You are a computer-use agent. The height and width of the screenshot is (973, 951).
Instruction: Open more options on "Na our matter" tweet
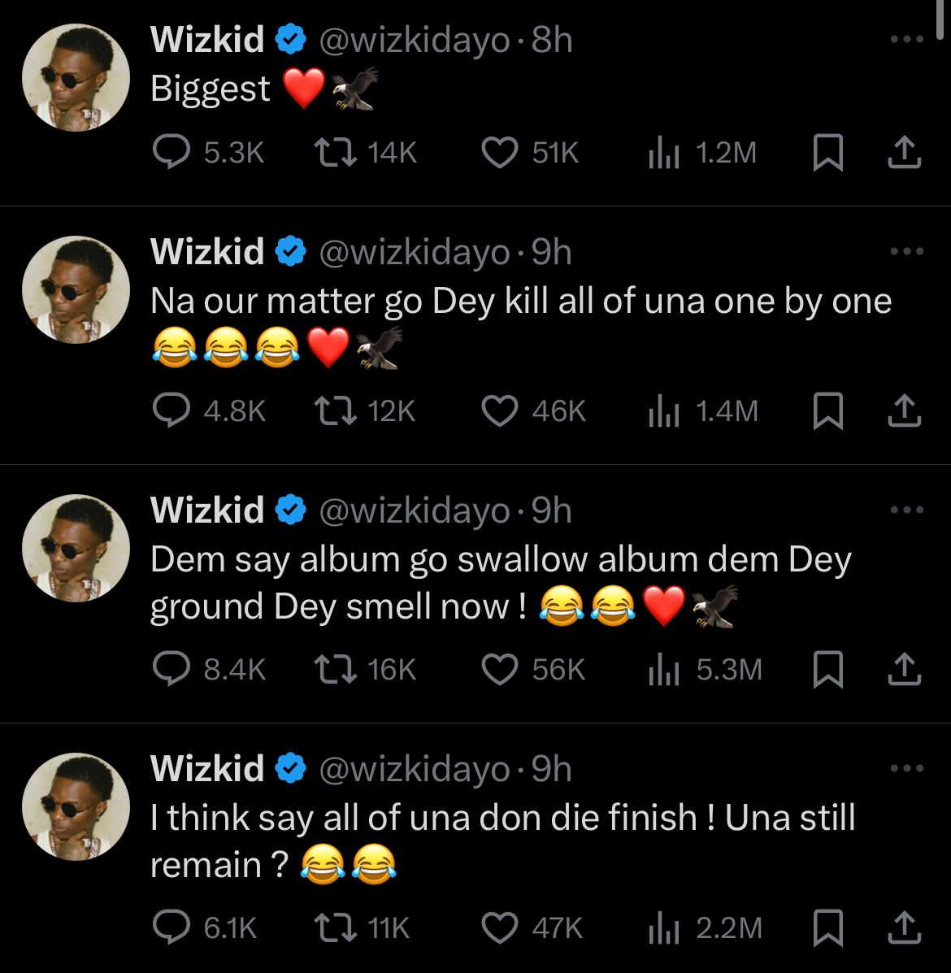[x=906, y=252]
